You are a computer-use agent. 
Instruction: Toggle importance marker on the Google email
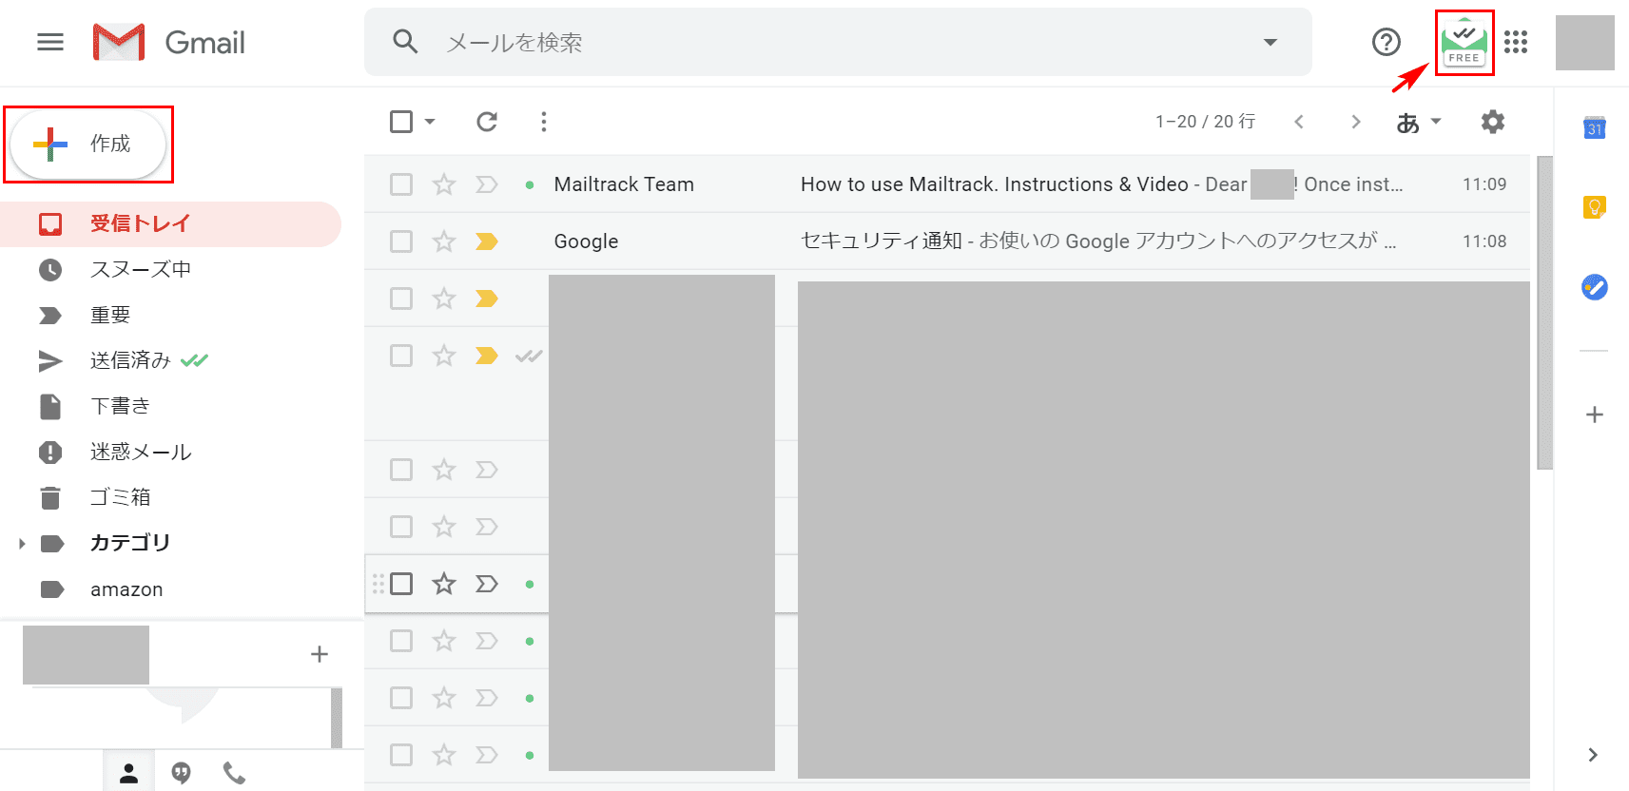pyautogui.click(x=487, y=241)
